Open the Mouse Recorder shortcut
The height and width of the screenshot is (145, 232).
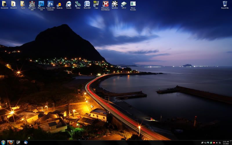point(133,4)
